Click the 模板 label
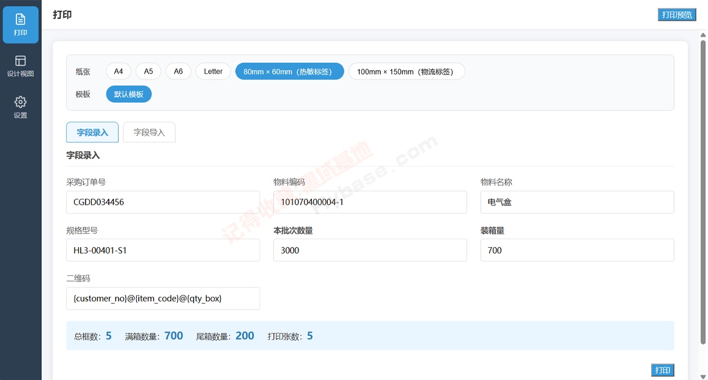The width and height of the screenshot is (708, 380). point(83,94)
